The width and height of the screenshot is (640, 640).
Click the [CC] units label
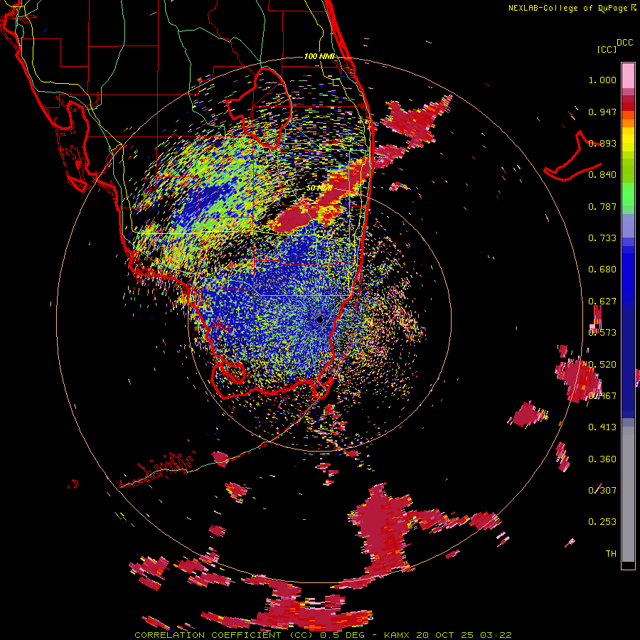coord(607,49)
